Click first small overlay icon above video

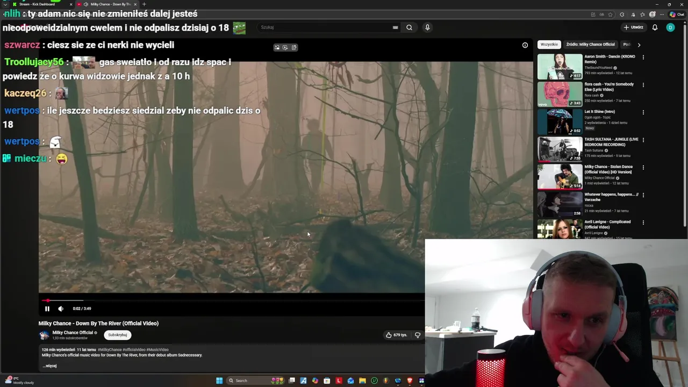[277, 47]
